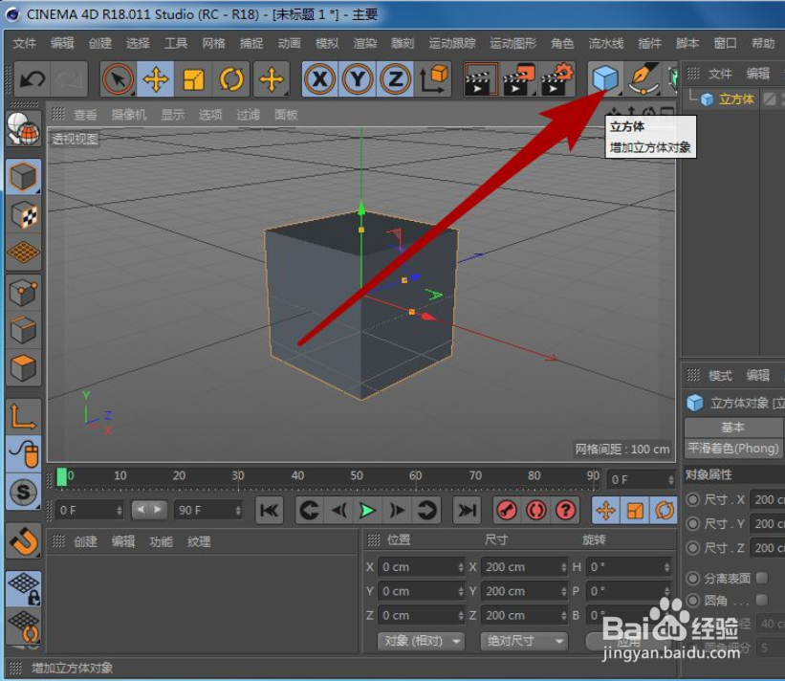Viewport: 785px width, 681px height.
Task: Open the 帮助 menu
Action: (x=763, y=44)
